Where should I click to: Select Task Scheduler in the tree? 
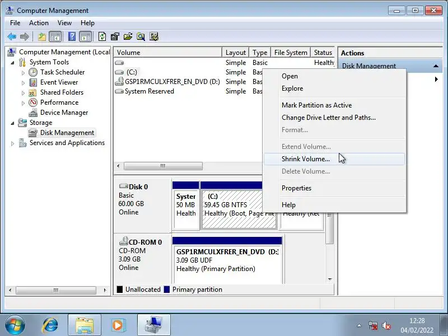click(x=62, y=72)
